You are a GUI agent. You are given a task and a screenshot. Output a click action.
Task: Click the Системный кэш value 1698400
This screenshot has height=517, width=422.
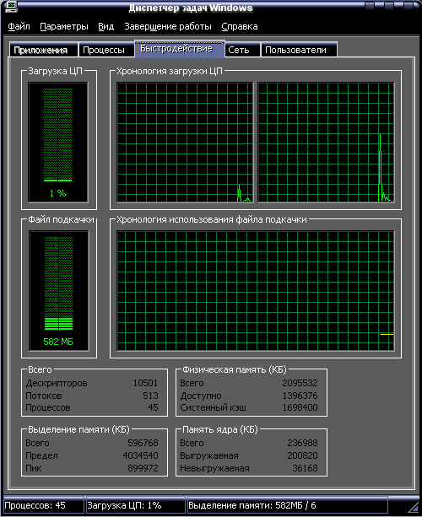[x=300, y=407]
